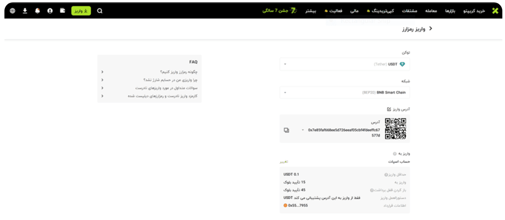Viewport: 505px width, 220px height.
Task: Open مشتقات menu
Action: coord(410,11)
